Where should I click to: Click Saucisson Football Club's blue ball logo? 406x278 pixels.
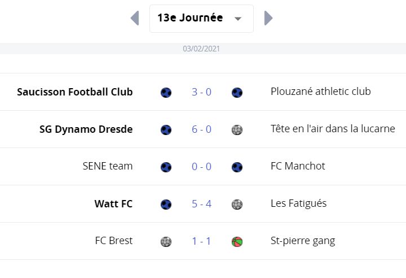[166, 93]
